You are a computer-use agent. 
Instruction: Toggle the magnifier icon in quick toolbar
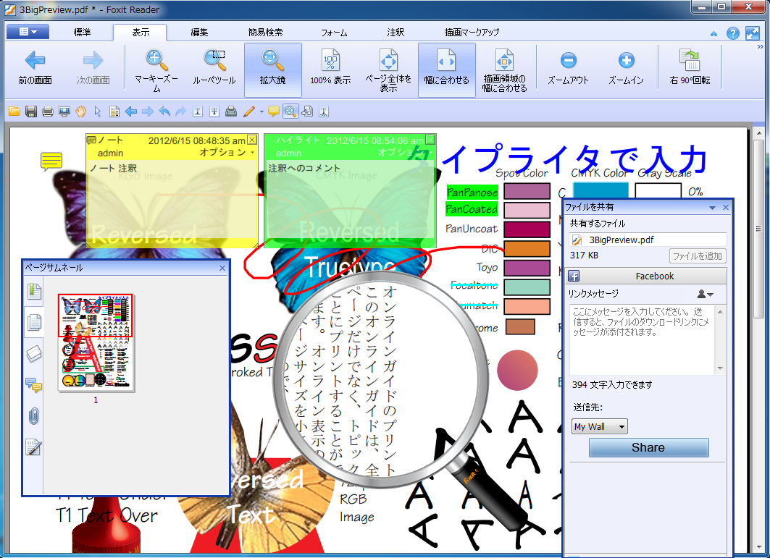click(x=290, y=112)
